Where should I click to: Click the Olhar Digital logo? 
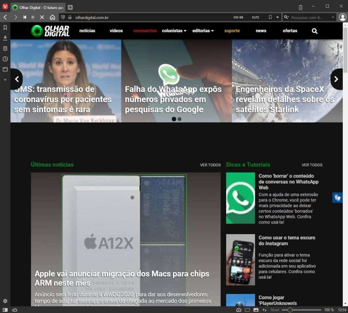[x=50, y=31]
